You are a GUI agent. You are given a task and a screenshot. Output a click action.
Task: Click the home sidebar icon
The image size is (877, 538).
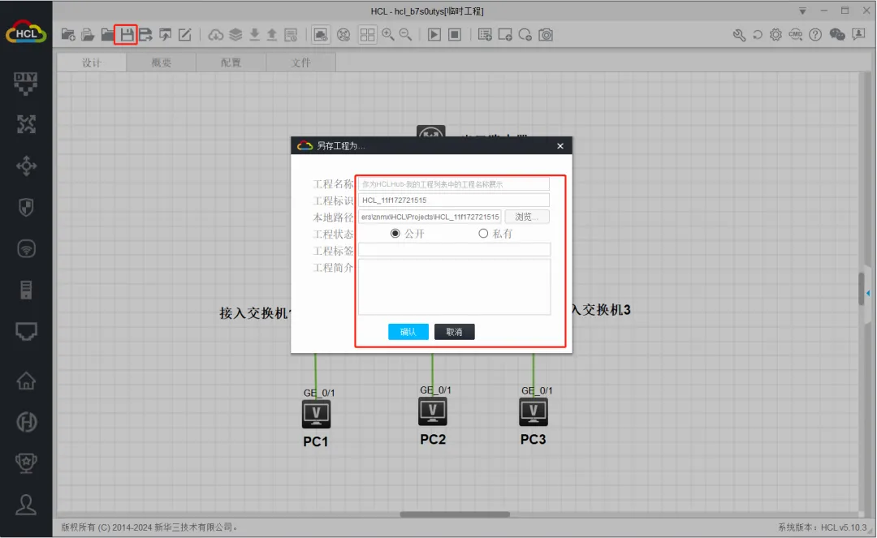[x=26, y=381]
